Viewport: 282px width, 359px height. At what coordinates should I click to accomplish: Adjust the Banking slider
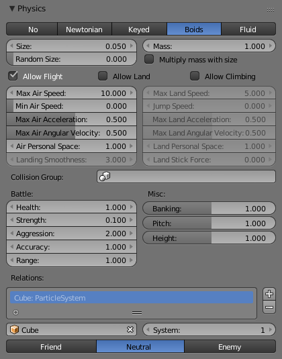(209, 208)
